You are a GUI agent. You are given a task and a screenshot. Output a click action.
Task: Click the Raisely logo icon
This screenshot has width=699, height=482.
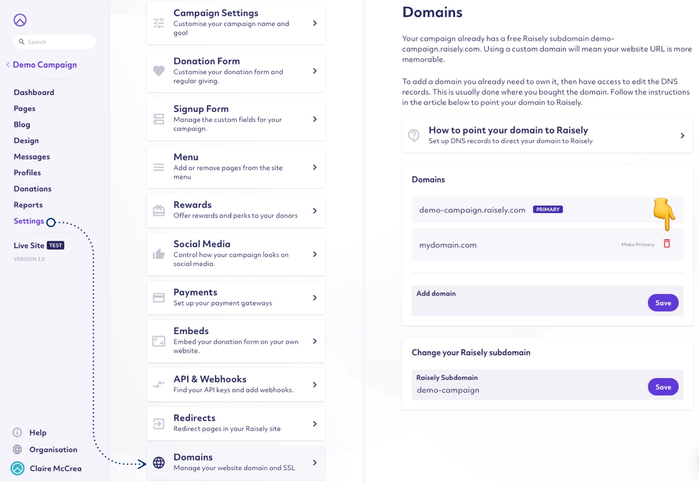[x=20, y=20]
